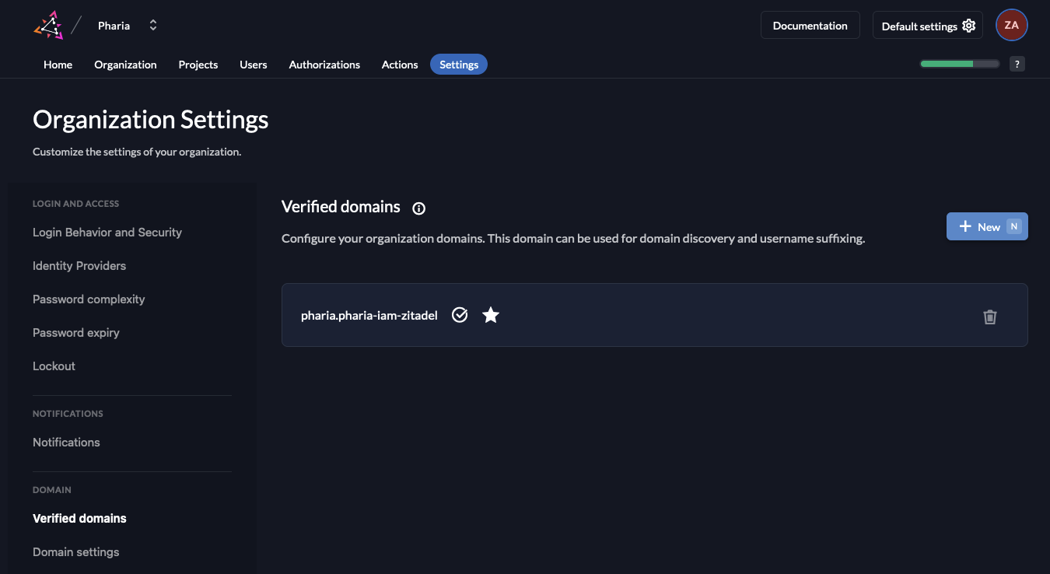Switch to the Authorizations tab
Image resolution: width=1050 pixels, height=574 pixels.
tap(324, 65)
